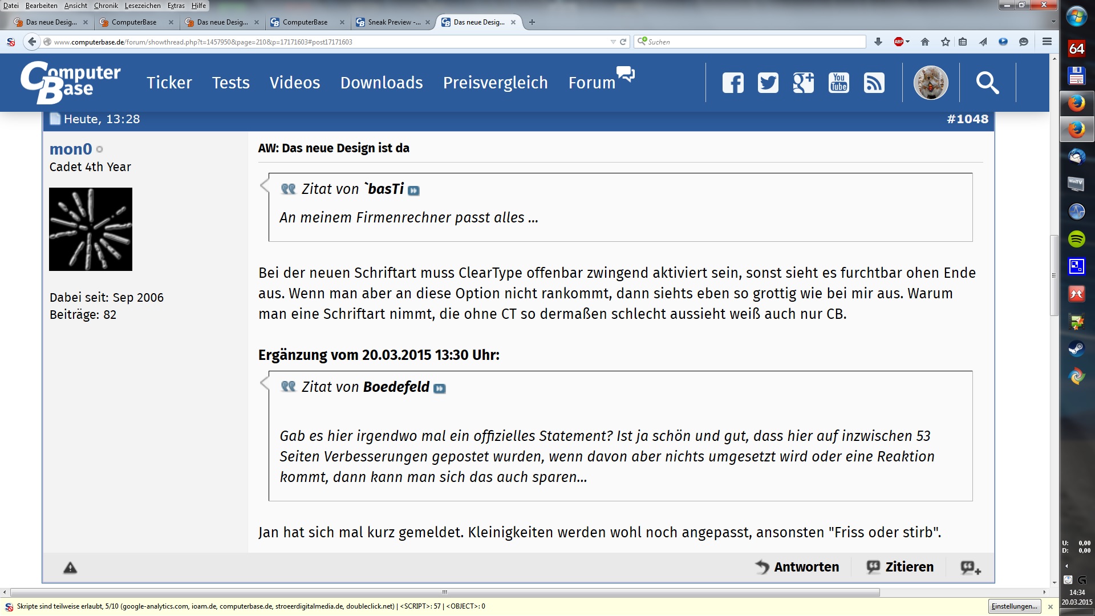
Task: Open NoScript Einstellungen button
Action: click(1014, 606)
